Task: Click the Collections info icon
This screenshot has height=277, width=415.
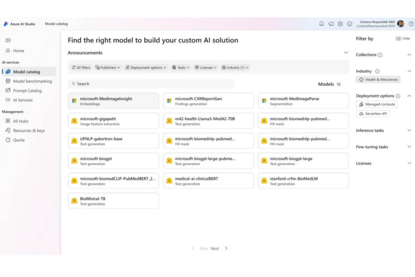Action: pyautogui.click(x=380, y=55)
